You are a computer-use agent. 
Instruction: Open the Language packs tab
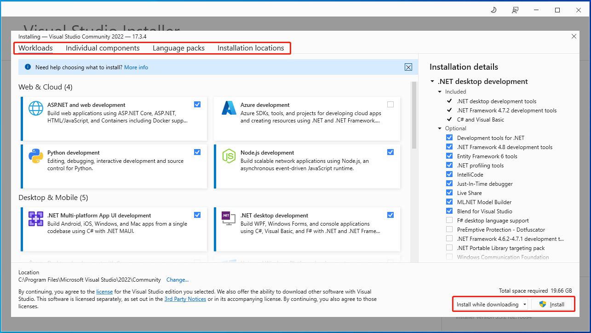178,48
